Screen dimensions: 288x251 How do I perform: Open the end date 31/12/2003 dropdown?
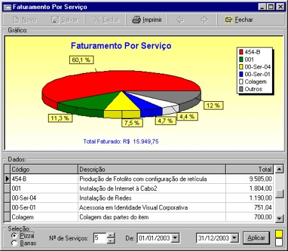pyautogui.click(x=234, y=238)
